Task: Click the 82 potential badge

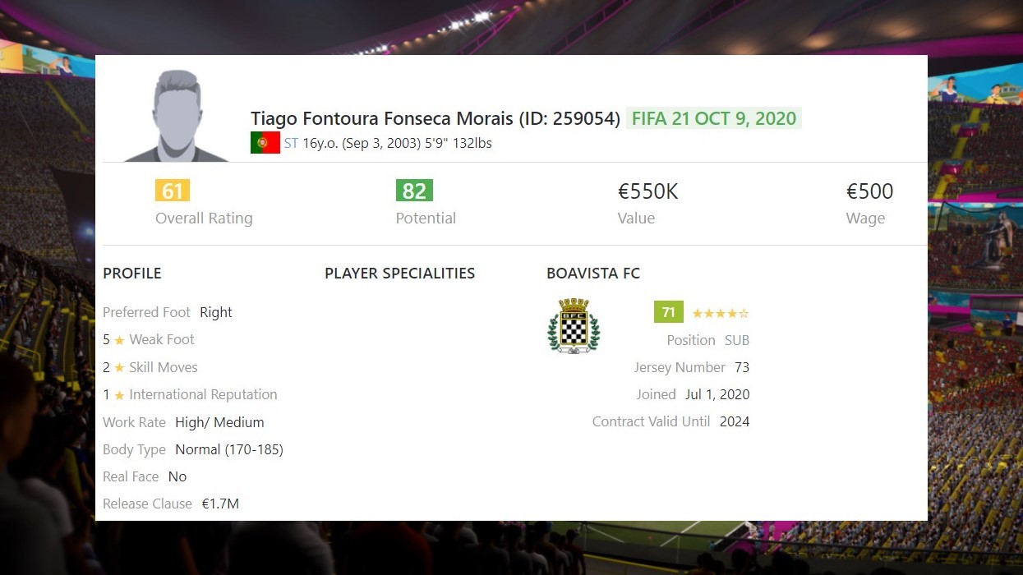Action: point(414,191)
